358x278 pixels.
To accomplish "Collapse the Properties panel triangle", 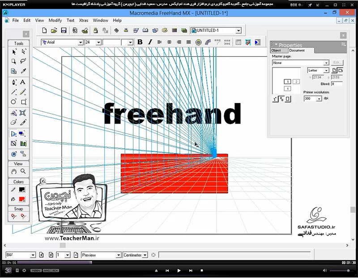I will (276, 44).
